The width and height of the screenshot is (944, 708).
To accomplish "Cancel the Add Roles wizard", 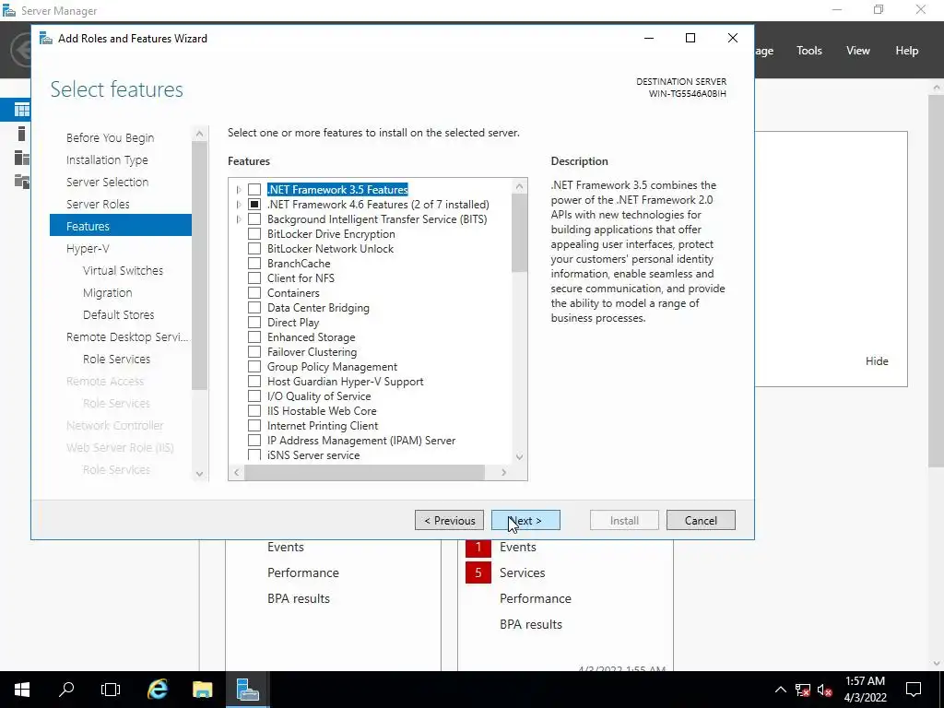I will coord(701,520).
